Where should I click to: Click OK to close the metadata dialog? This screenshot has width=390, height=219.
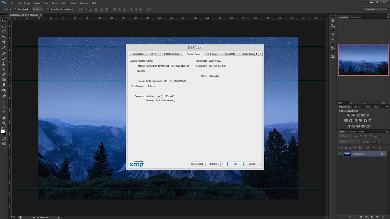click(235, 164)
